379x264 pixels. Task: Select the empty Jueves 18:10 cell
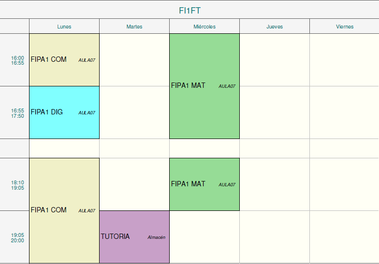pos(275,184)
